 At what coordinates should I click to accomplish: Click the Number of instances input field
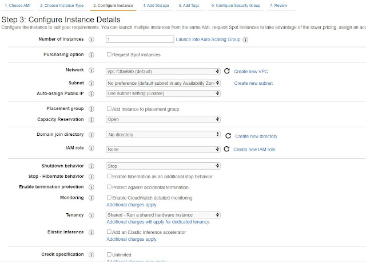tap(140, 40)
